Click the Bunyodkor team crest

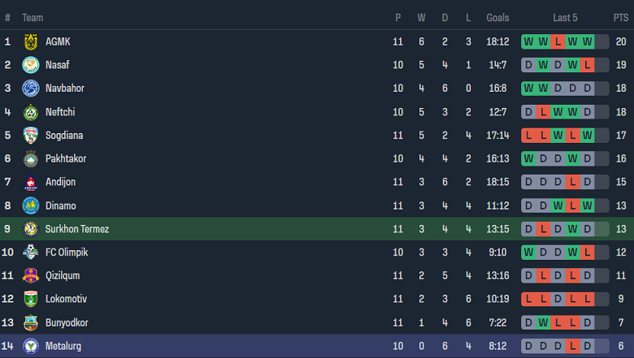(31, 323)
